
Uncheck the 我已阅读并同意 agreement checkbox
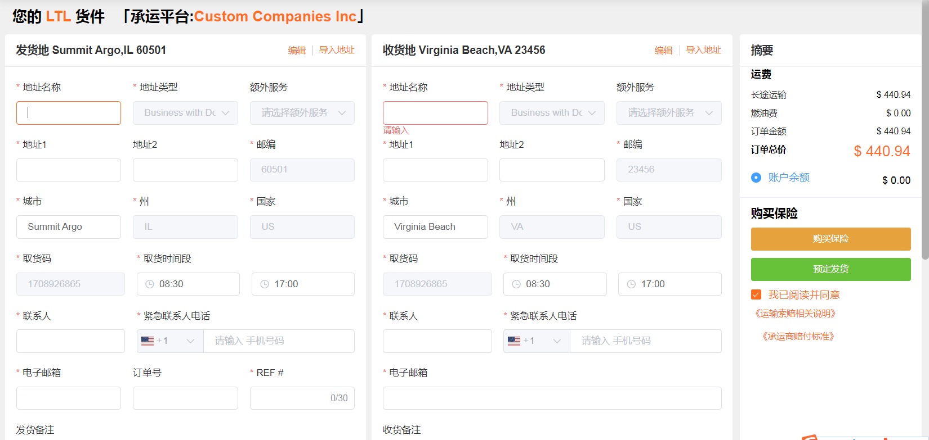[756, 295]
